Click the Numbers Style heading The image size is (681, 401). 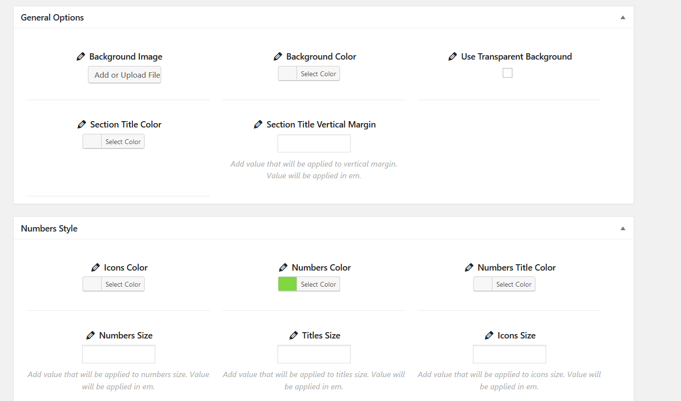pyautogui.click(x=49, y=229)
